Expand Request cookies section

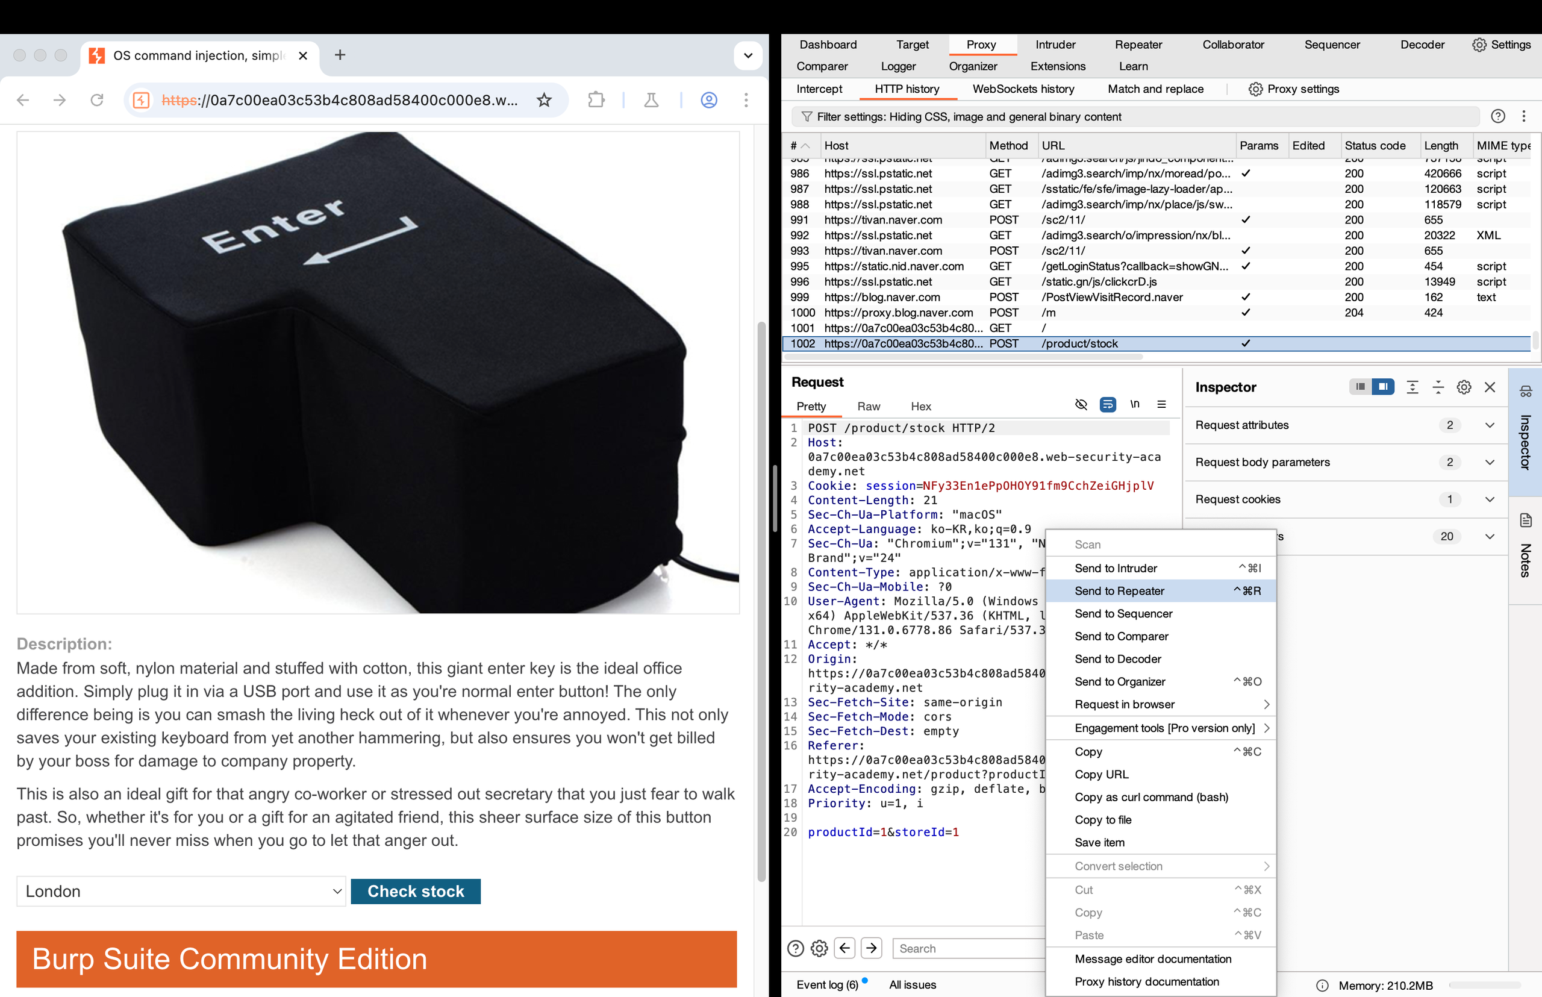pos(1346,499)
